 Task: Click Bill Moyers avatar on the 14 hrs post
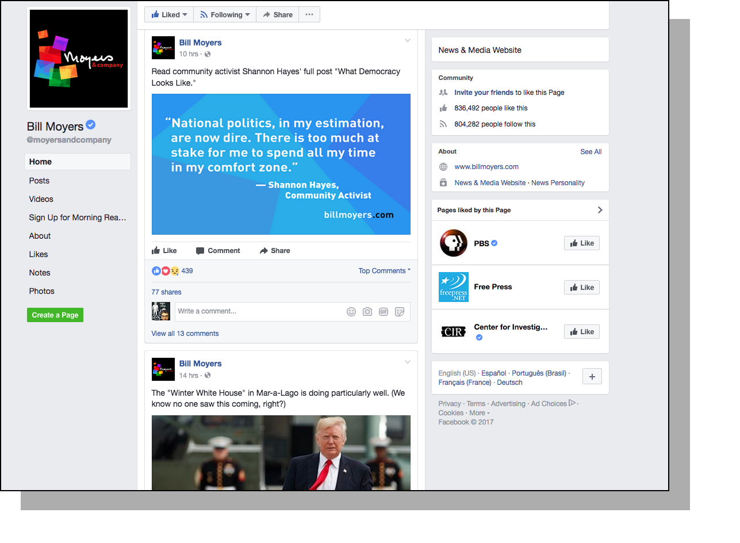click(163, 369)
